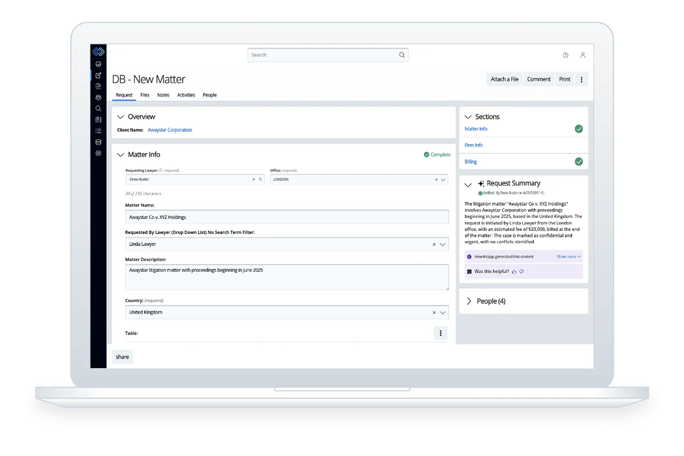Click the sparkle icon beside Request Summary
Screen dimensions: 684x456
pos(481,184)
